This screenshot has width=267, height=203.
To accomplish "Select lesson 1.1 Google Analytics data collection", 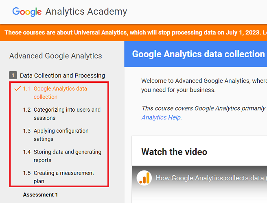I will [60, 93].
